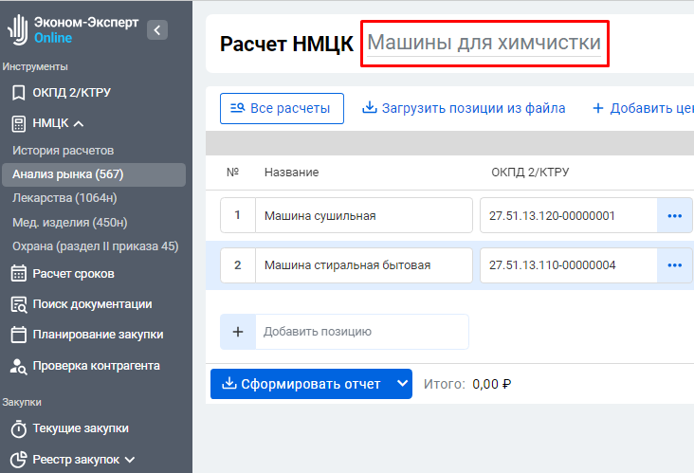This screenshot has height=473, width=694.
Task: Click the Все расчеты button
Action: [282, 108]
